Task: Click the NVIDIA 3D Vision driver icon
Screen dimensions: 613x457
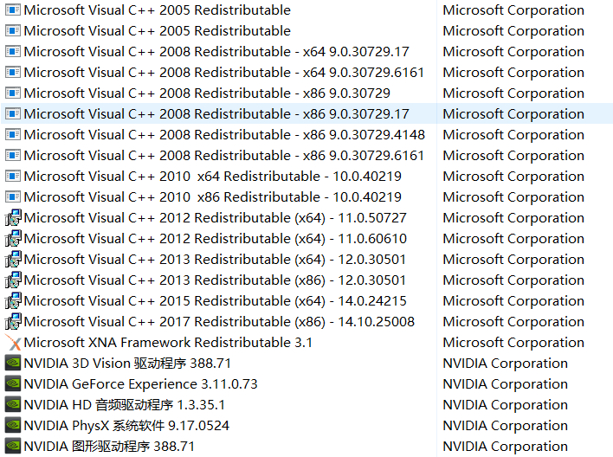Action: (13, 364)
